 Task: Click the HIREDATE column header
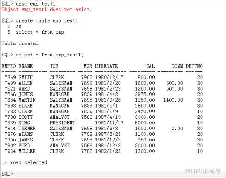click(x=107, y=66)
